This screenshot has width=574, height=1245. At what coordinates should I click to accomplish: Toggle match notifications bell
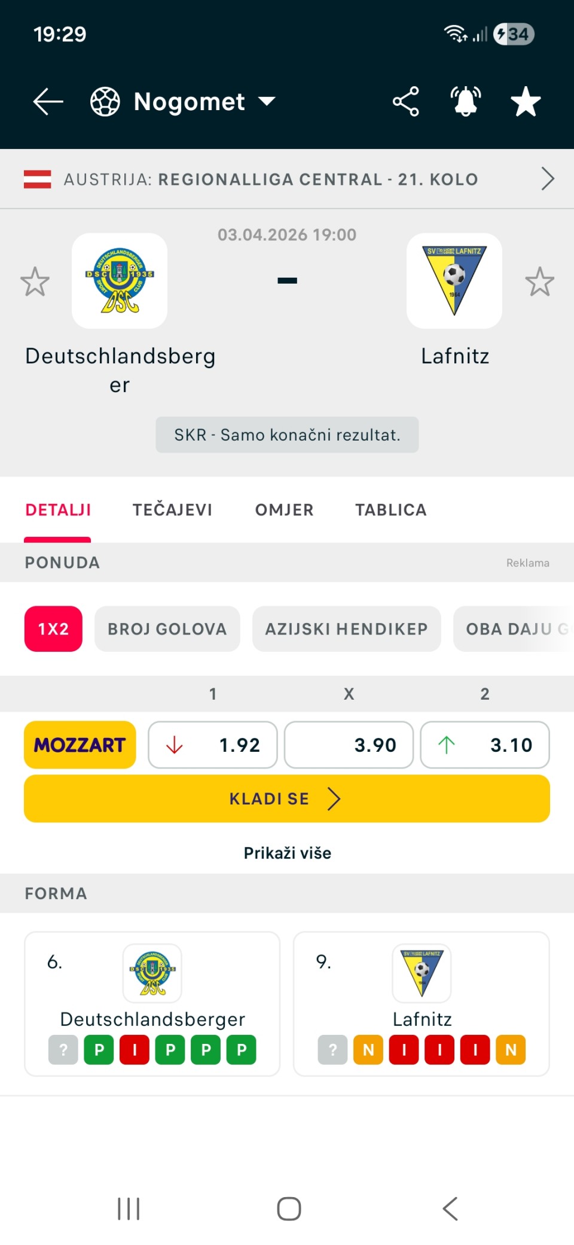coord(466,102)
